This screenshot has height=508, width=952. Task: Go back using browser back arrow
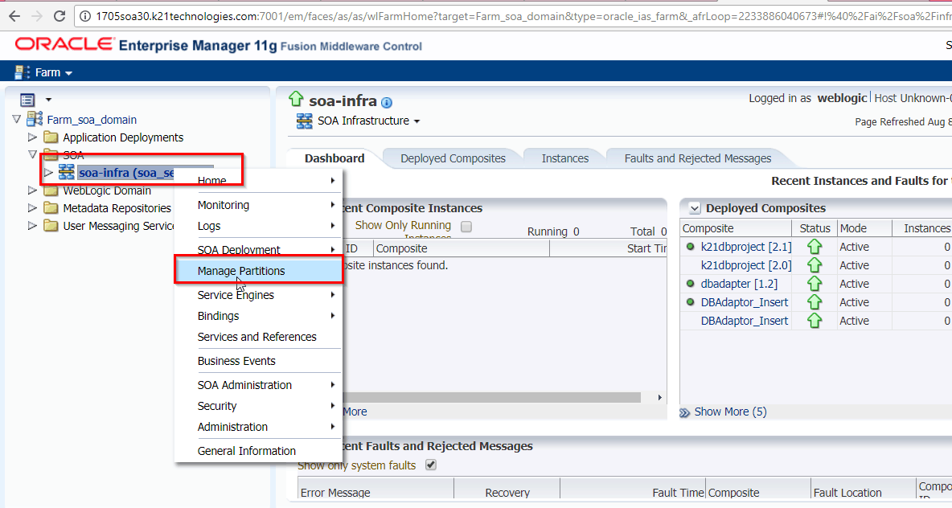[14, 16]
